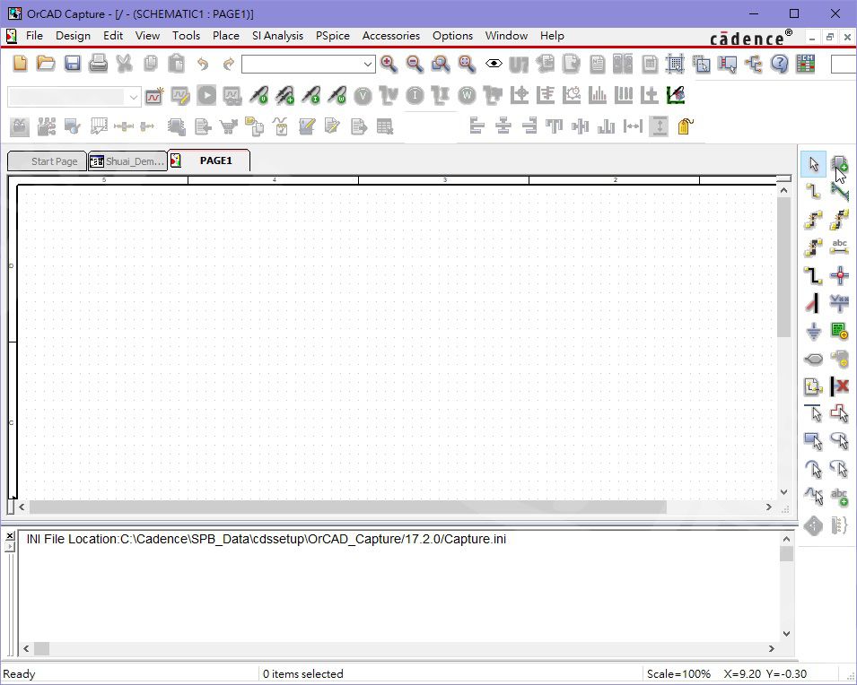Screen dimensions: 857x685
Task: Zoom to area with the region magnifier
Action: pyautogui.click(x=441, y=64)
